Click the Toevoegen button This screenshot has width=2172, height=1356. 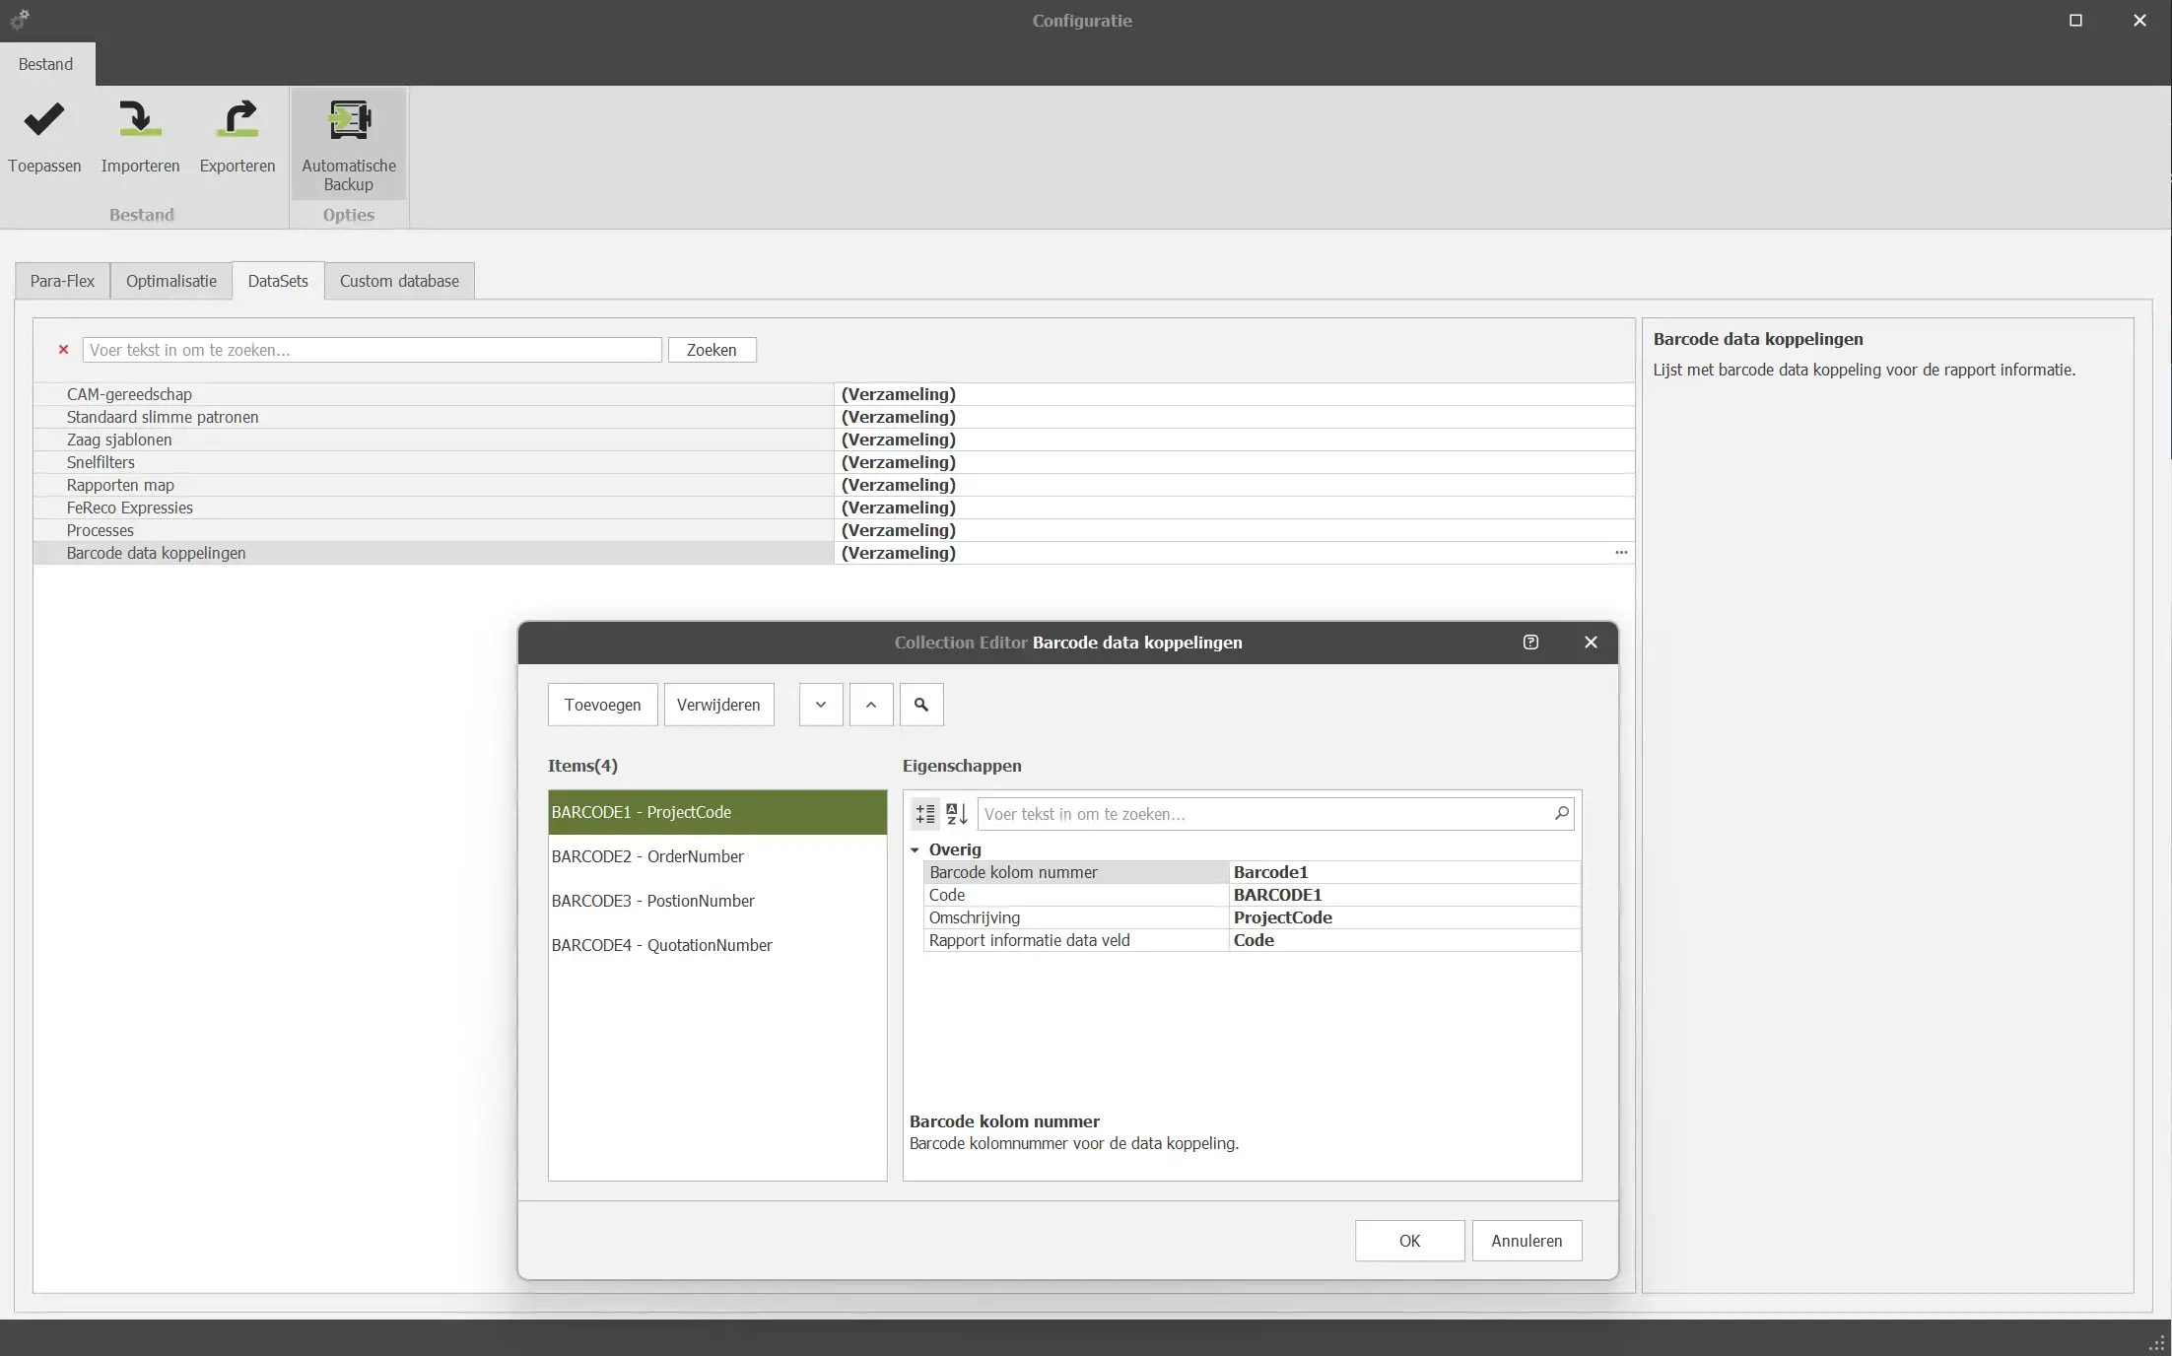tap(602, 705)
